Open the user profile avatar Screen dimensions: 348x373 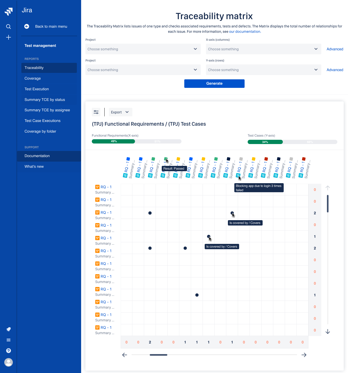[9, 362]
